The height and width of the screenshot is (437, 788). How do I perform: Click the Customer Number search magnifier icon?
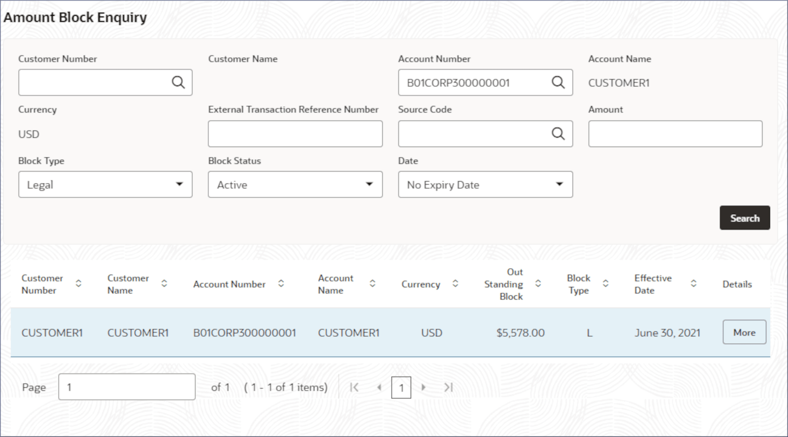click(178, 83)
